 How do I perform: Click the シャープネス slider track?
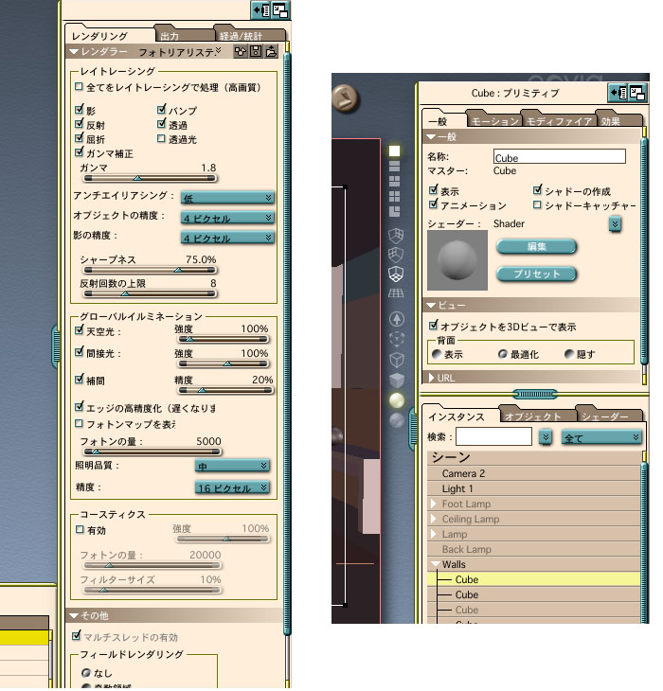[148, 269]
